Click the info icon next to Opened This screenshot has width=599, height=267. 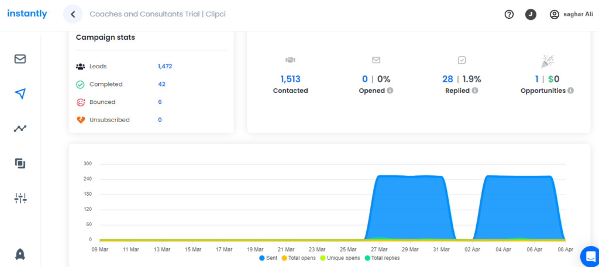(x=390, y=91)
